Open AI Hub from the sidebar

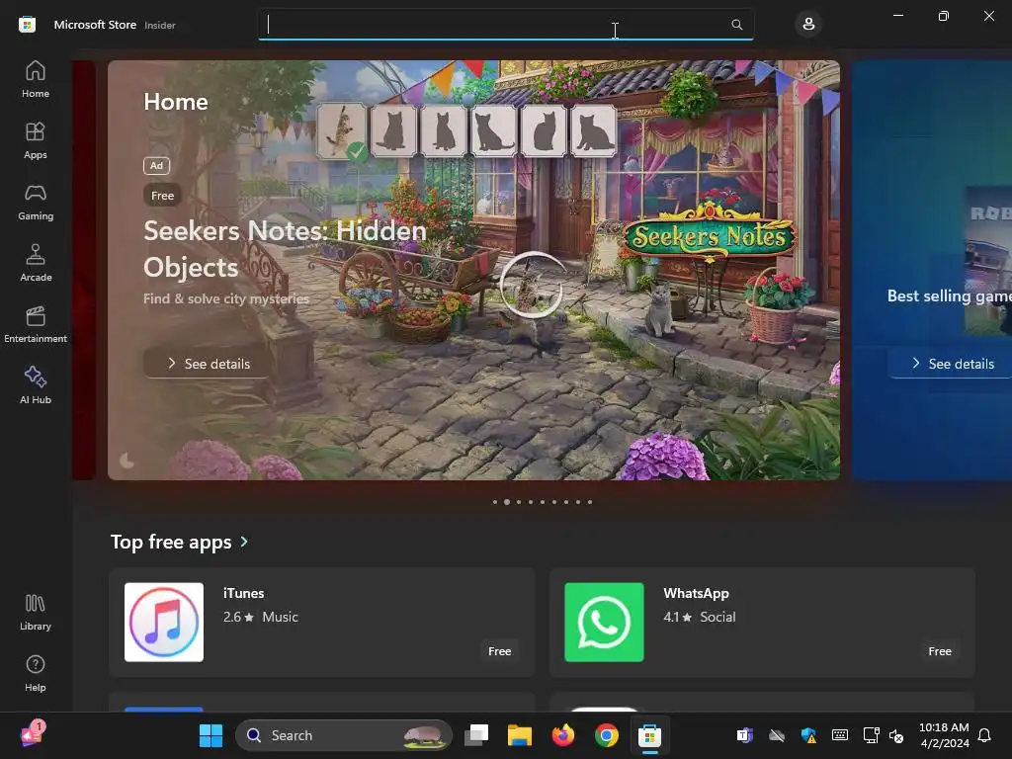36,386
